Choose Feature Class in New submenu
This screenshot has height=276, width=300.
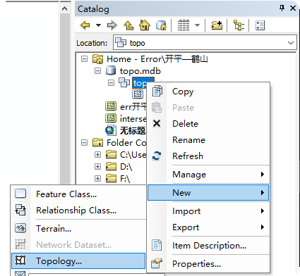point(78,194)
